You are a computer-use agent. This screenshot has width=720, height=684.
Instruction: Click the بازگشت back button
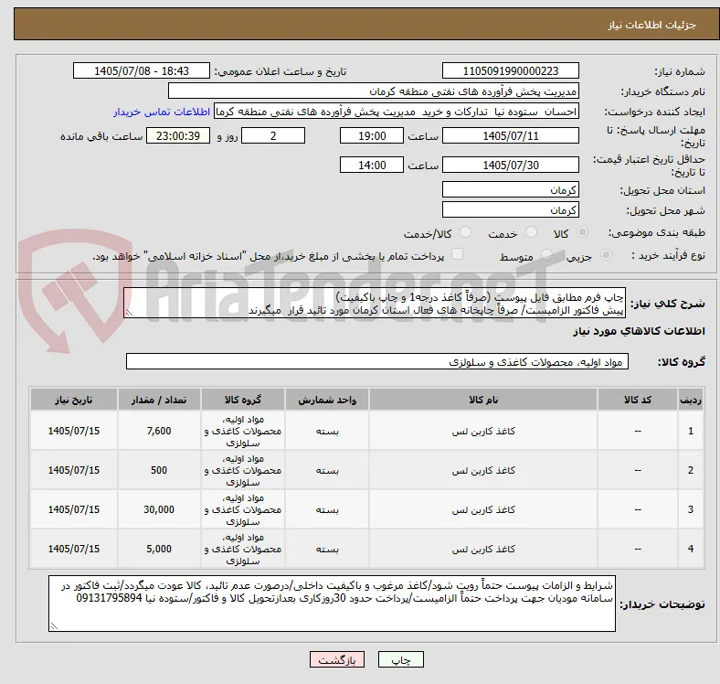(337, 659)
